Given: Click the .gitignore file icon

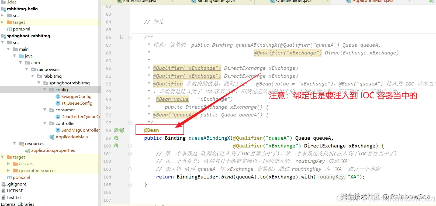Looking at the screenshot, I should click(x=4, y=184).
